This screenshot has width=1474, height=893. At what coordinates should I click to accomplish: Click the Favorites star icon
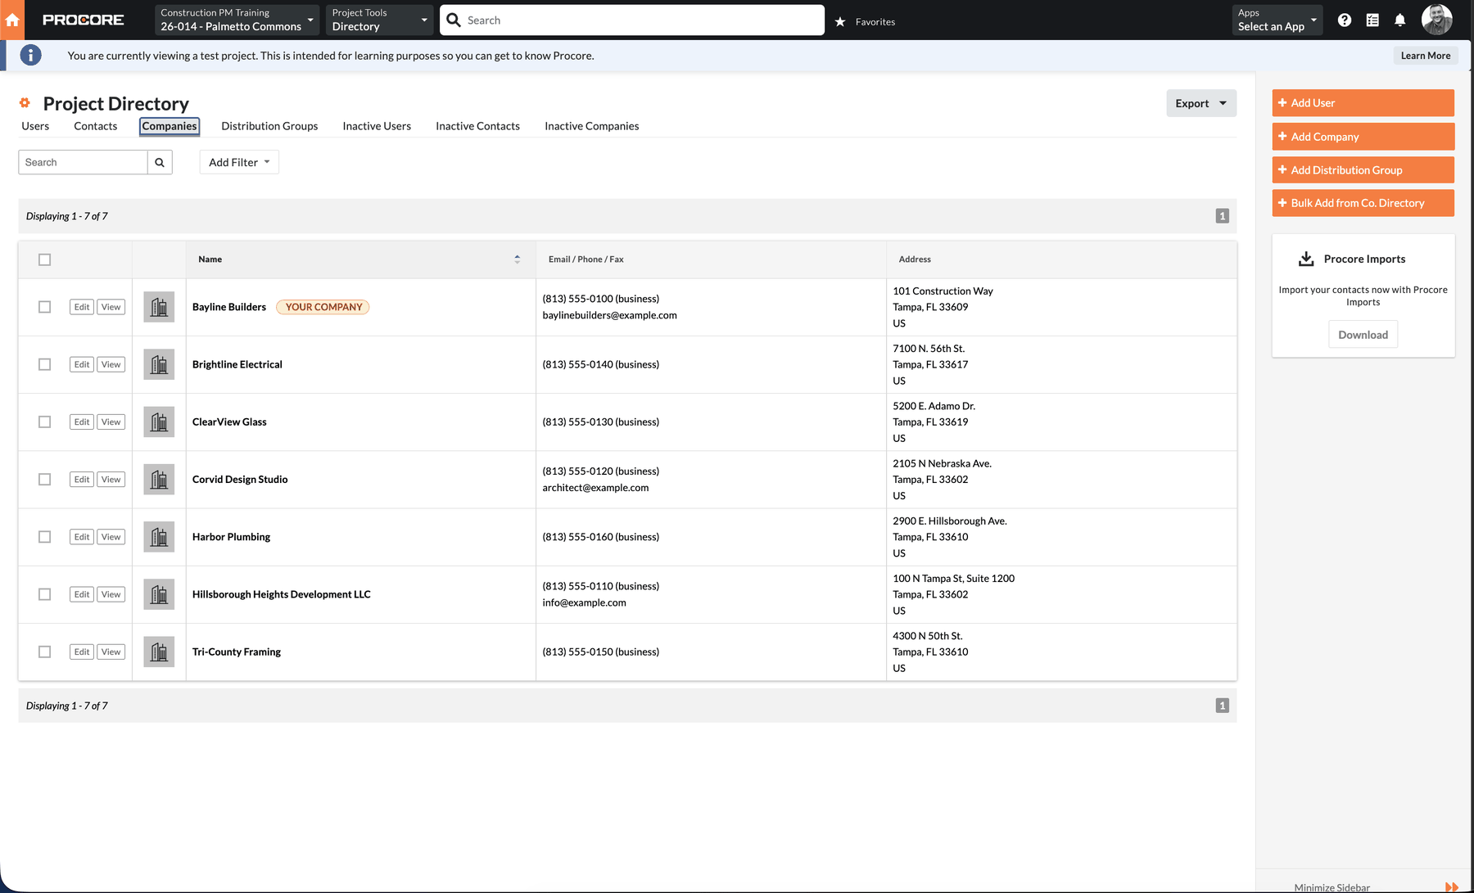[x=840, y=22]
